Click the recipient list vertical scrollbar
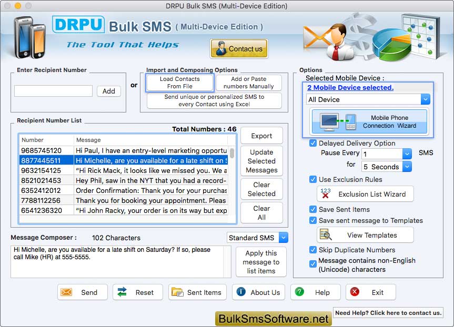 232,153
